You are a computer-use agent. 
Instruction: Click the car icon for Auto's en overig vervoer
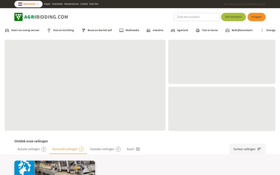pos(7,30)
